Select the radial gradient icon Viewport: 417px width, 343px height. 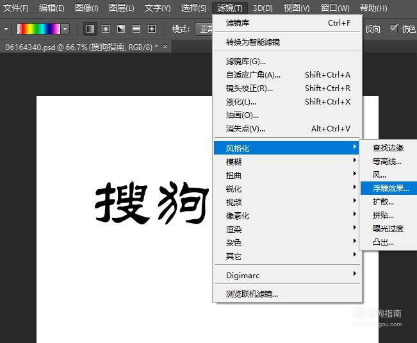click(x=106, y=29)
